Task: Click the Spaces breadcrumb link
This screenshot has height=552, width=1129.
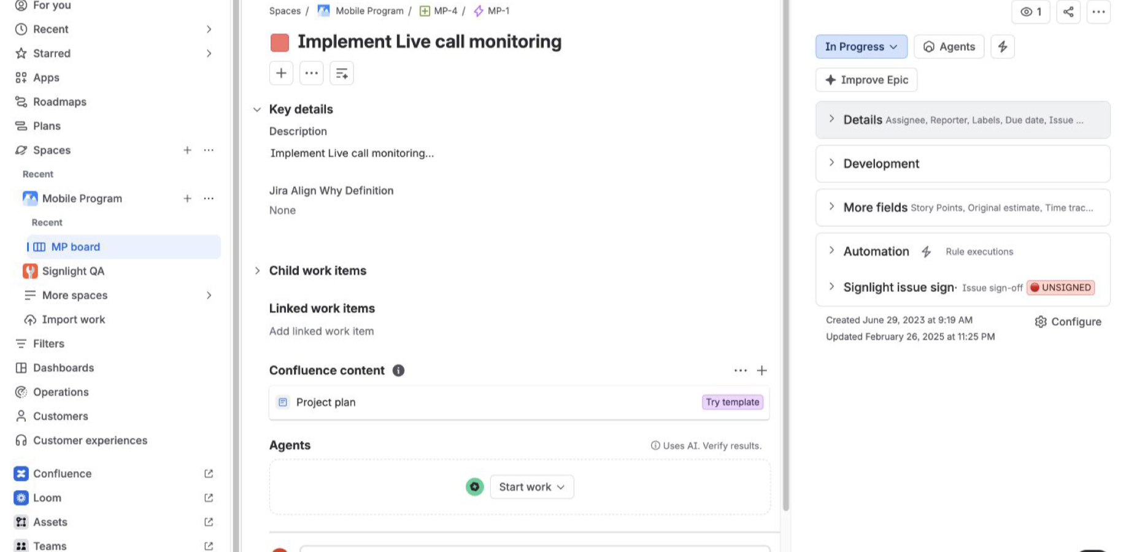Action: (x=285, y=11)
